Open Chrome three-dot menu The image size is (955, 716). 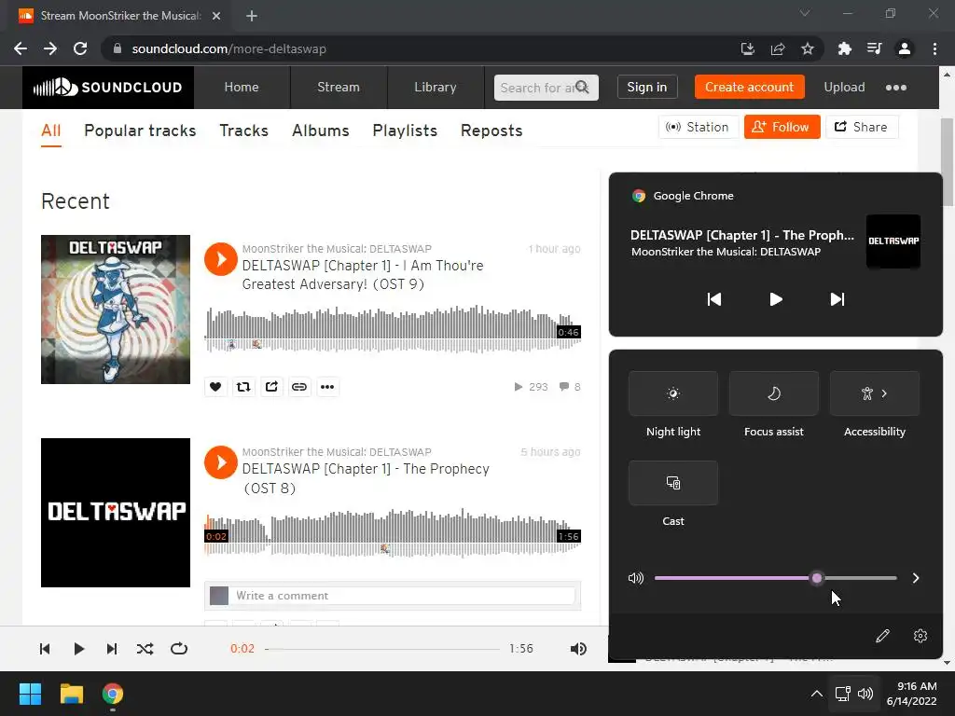[x=934, y=48]
